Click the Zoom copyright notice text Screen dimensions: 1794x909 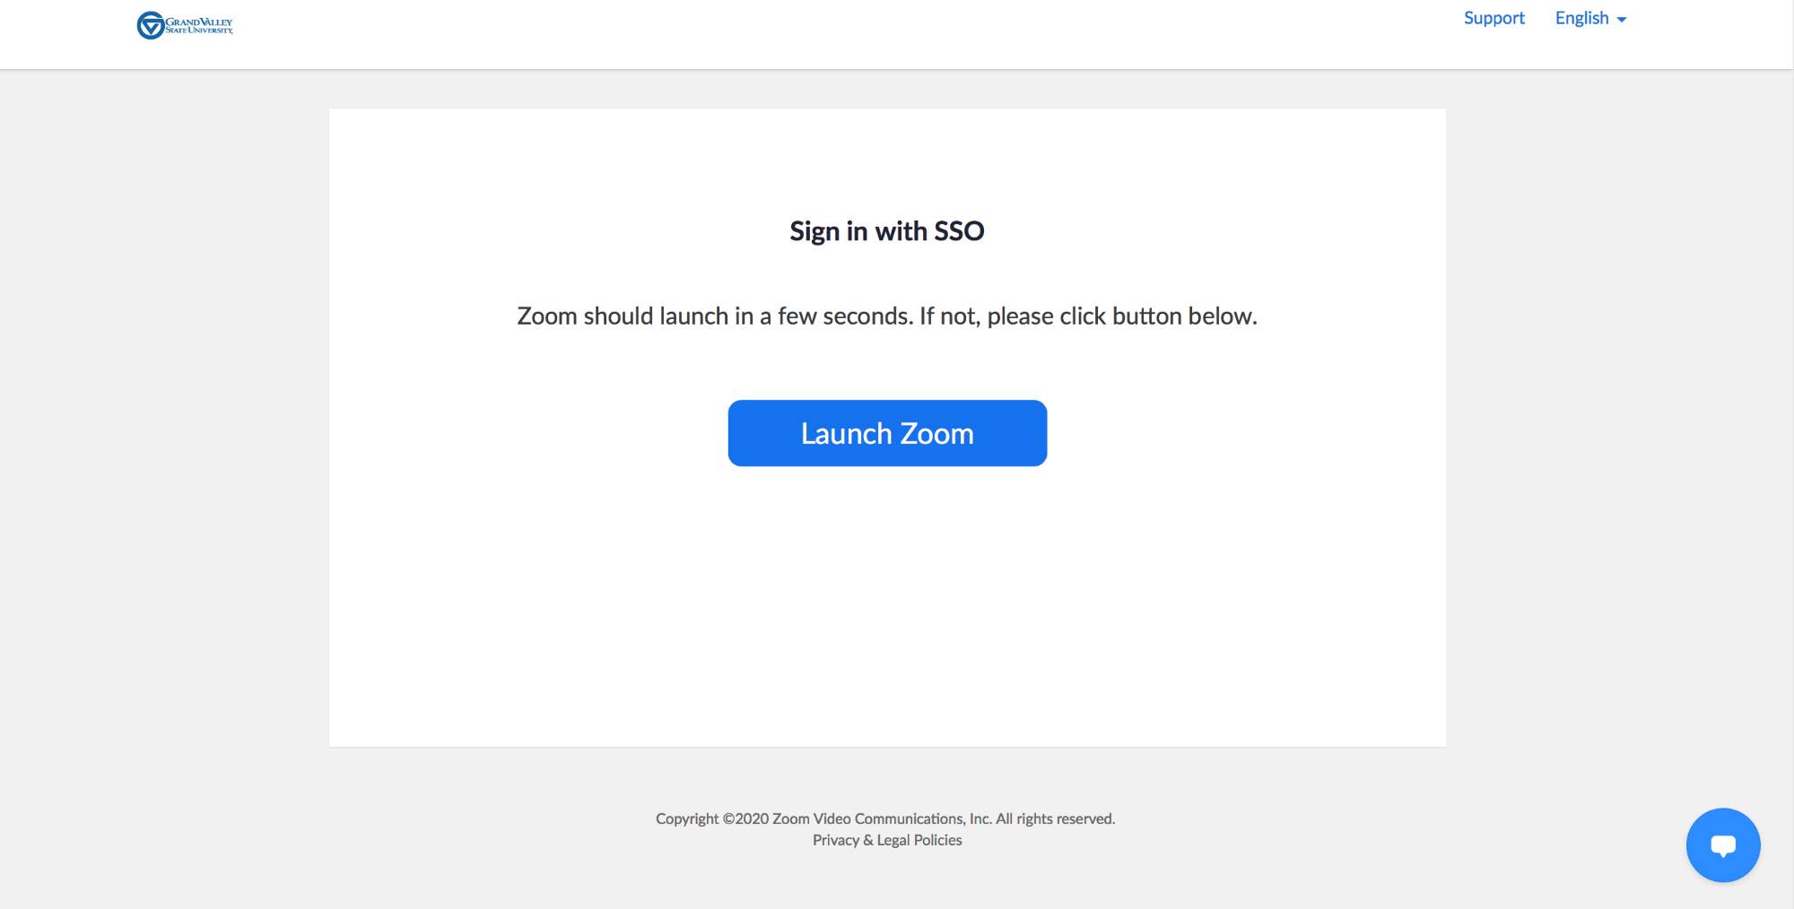(884, 818)
